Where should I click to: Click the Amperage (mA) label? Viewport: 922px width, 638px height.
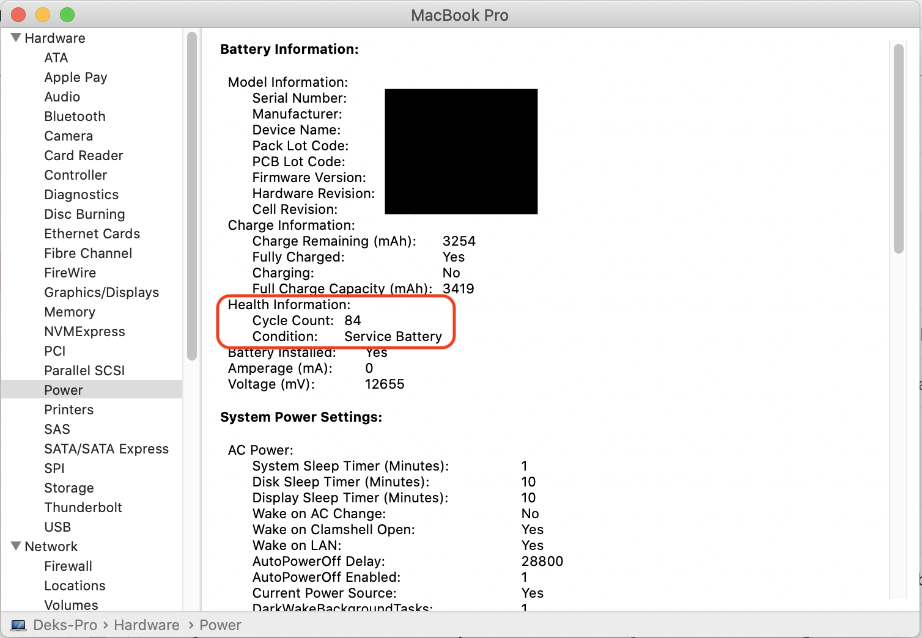(280, 368)
